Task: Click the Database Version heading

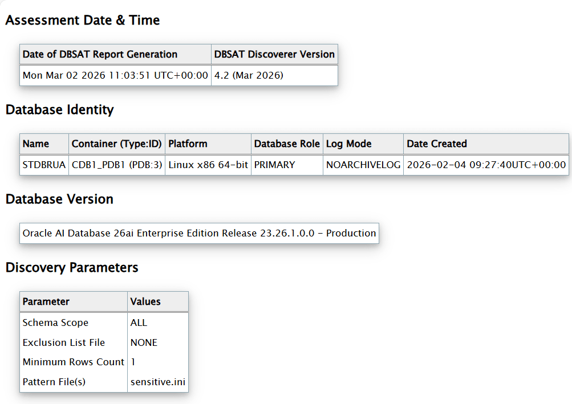Action: pos(59,199)
